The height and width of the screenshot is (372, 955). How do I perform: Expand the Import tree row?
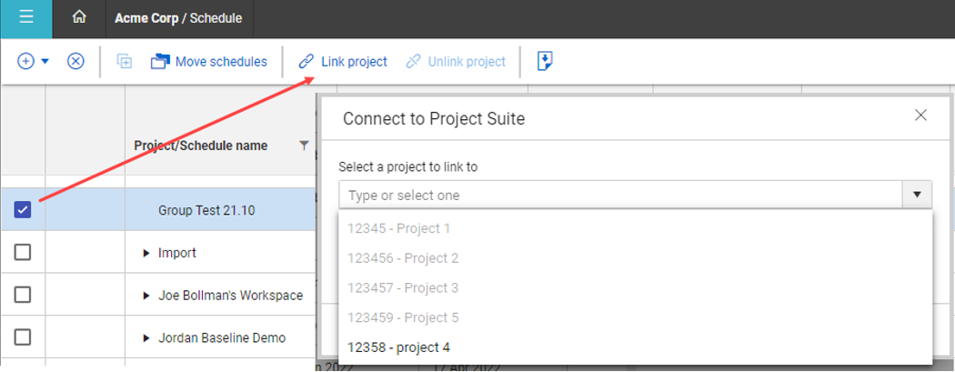point(147,253)
